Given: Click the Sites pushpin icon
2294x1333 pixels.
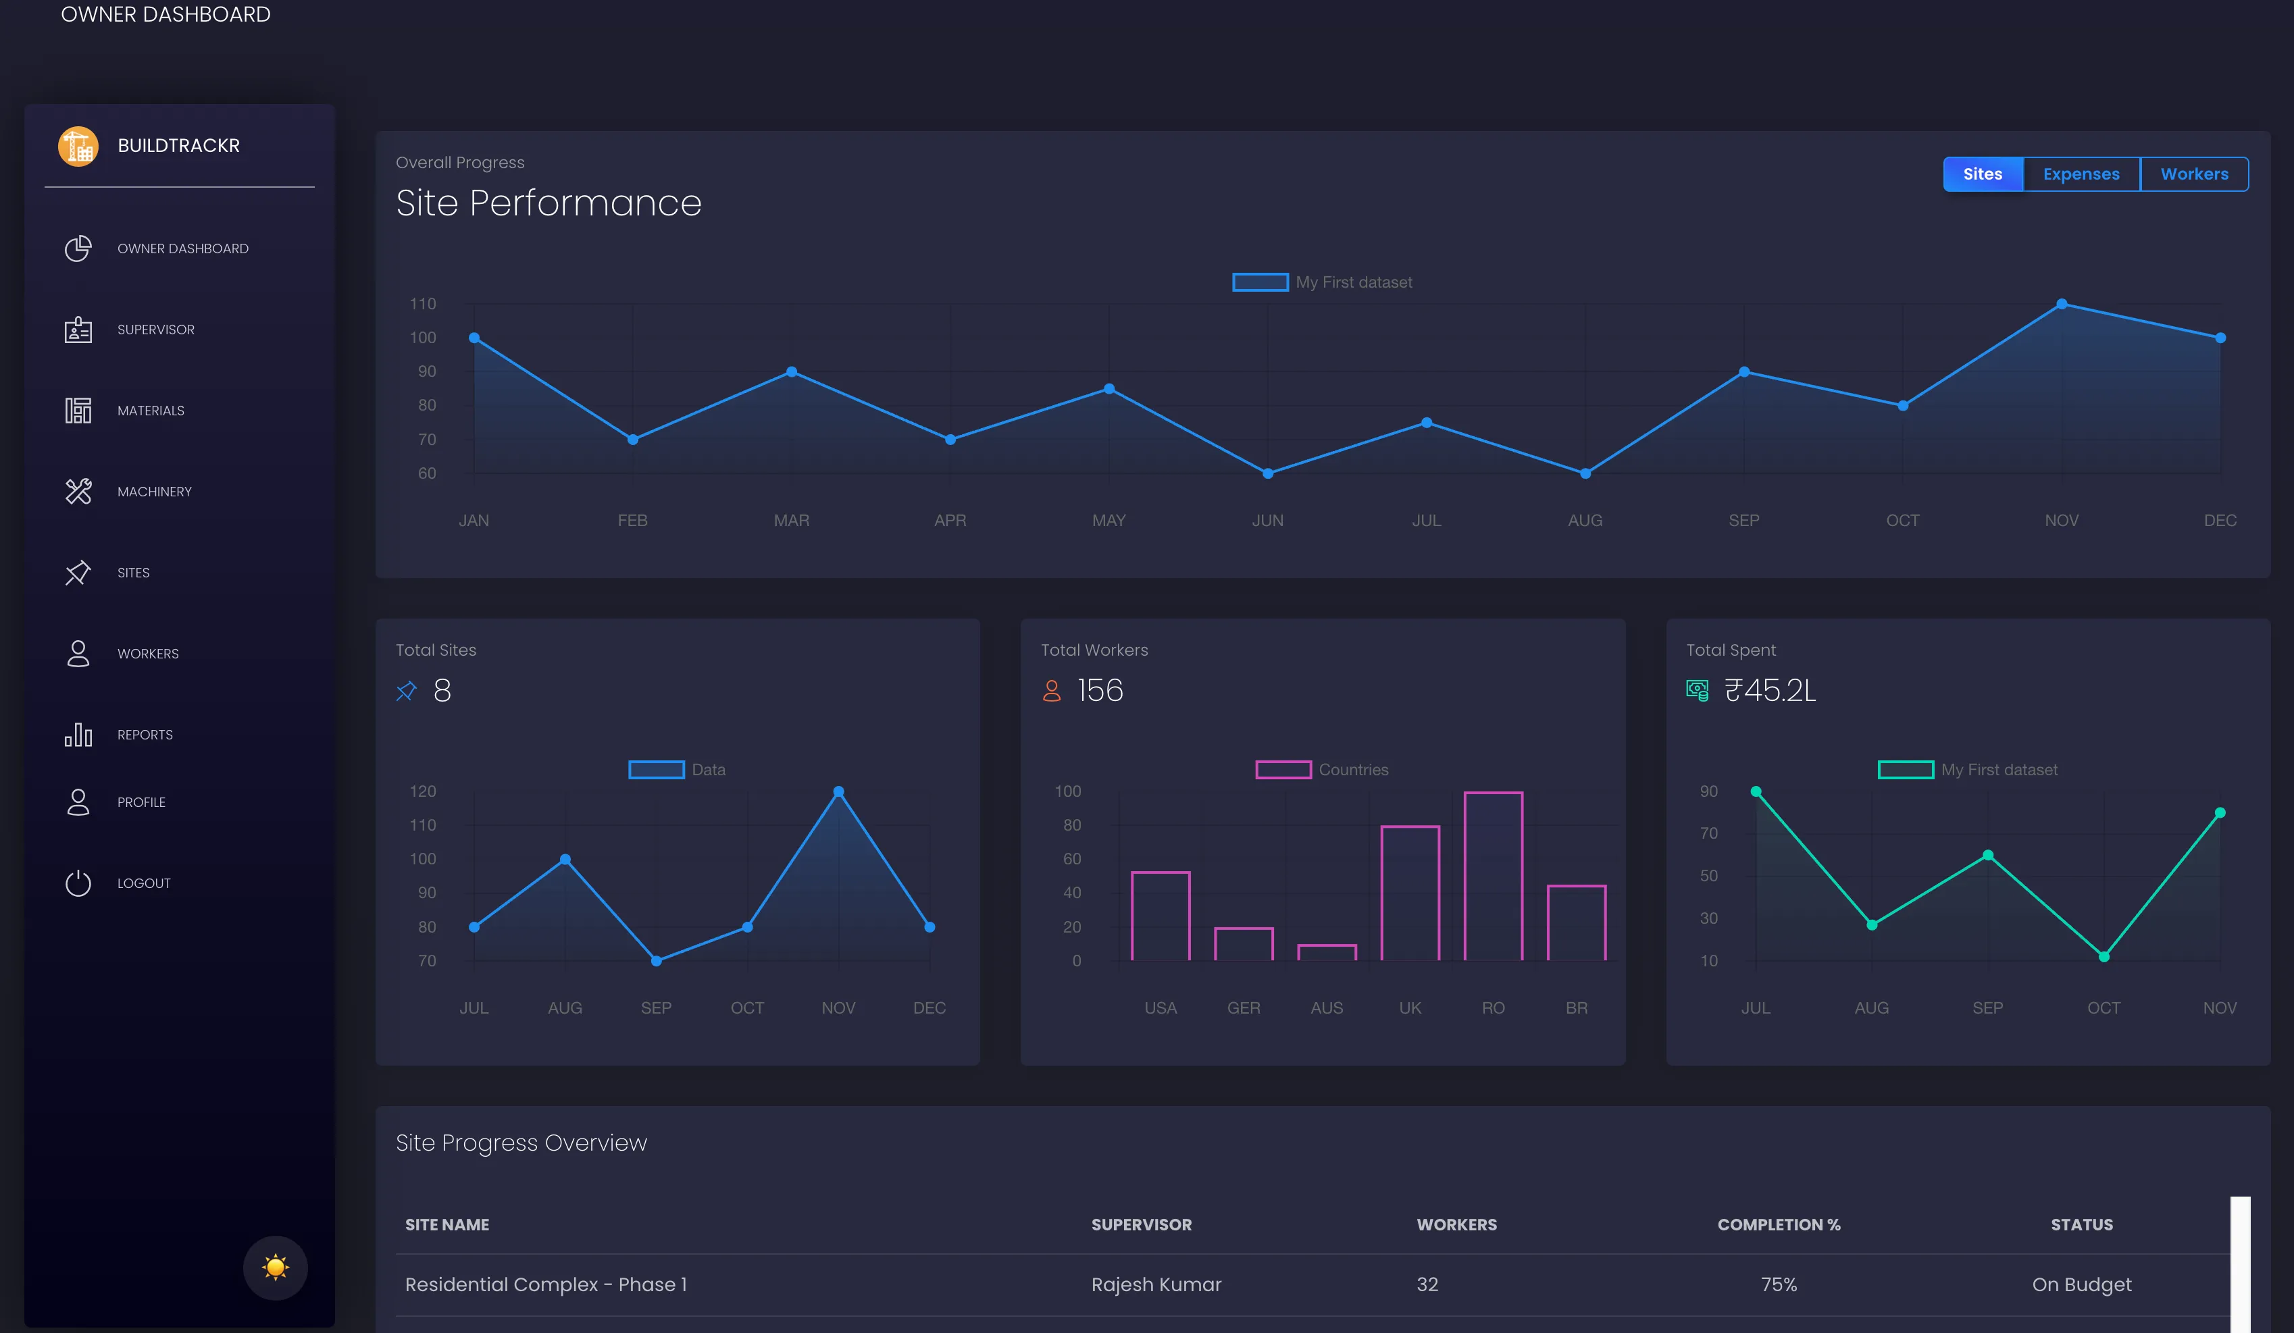Looking at the screenshot, I should tap(78, 573).
